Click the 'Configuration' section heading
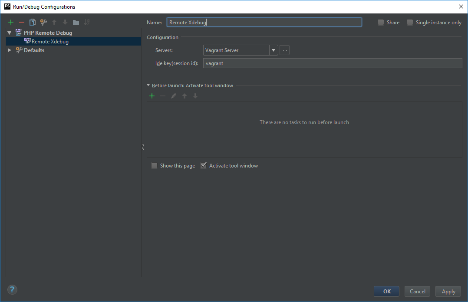 click(162, 37)
